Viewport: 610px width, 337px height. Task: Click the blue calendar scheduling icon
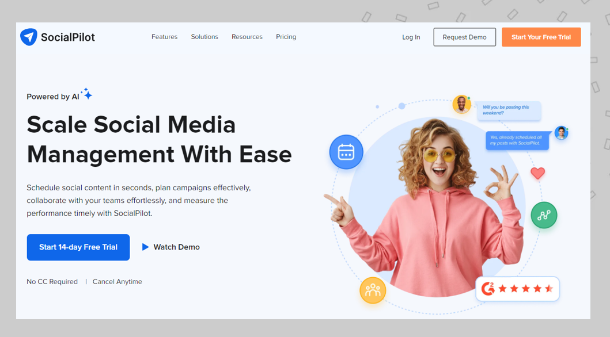pyautogui.click(x=346, y=152)
